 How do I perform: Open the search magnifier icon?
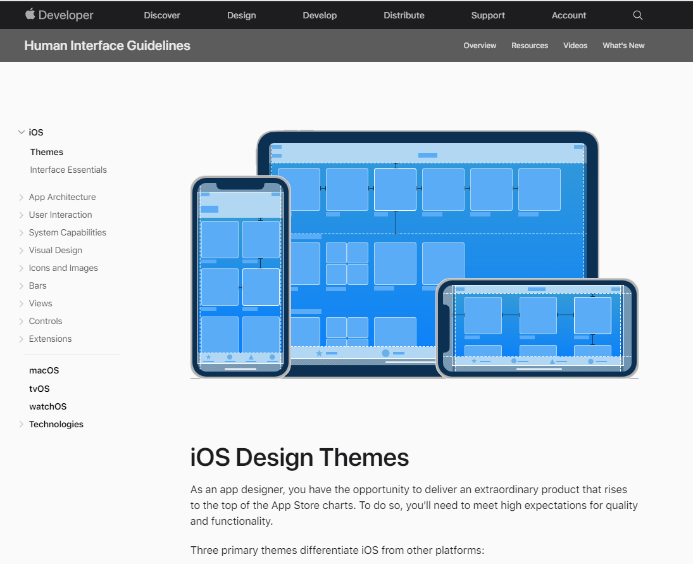(x=637, y=15)
